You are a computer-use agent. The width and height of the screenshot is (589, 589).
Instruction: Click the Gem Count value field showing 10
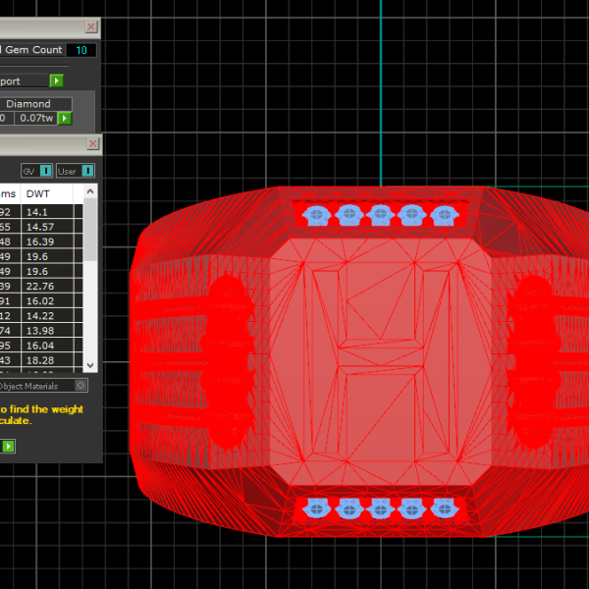pos(81,50)
